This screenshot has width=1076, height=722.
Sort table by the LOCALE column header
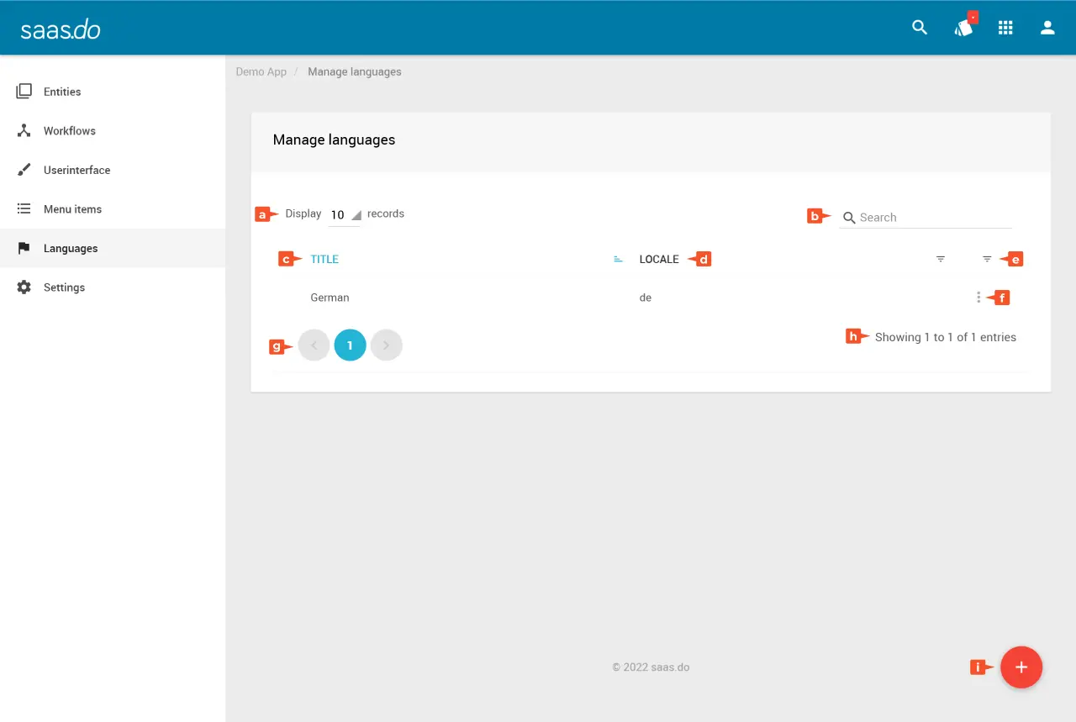click(x=658, y=260)
